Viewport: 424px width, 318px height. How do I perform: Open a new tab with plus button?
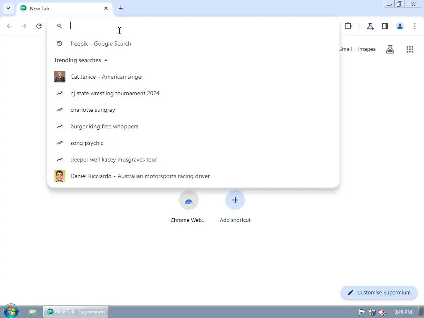click(x=121, y=8)
